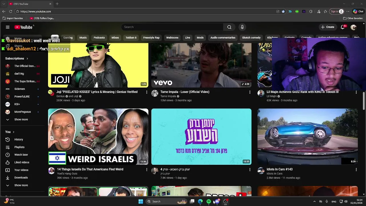Click the Create button
The width and height of the screenshot is (366, 206).
[328, 27]
